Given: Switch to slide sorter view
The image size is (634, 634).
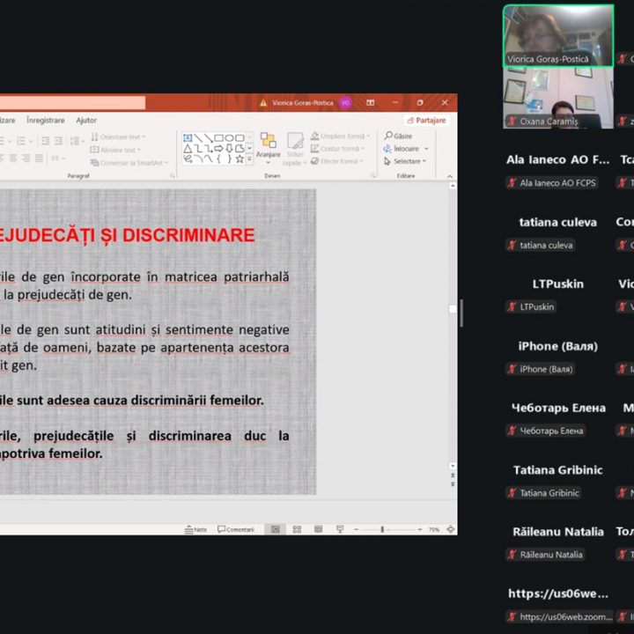Looking at the screenshot, I should tap(297, 529).
